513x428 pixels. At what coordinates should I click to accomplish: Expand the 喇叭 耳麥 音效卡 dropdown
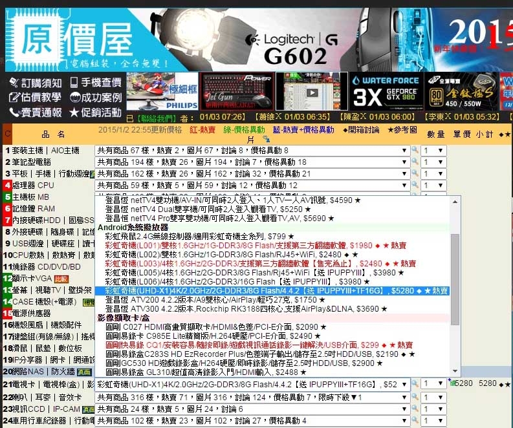pos(252,398)
